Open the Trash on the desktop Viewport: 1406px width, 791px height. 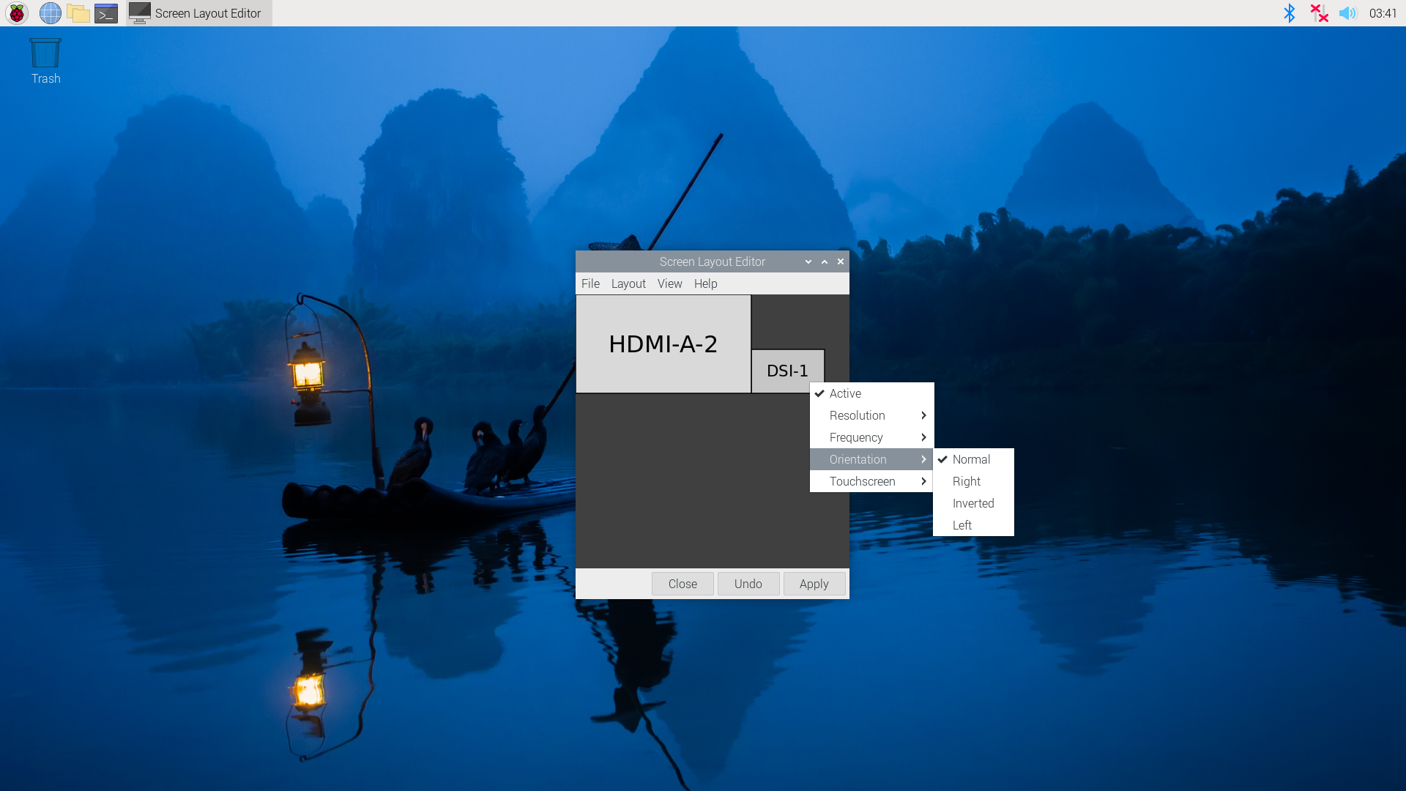tap(45, 51)
